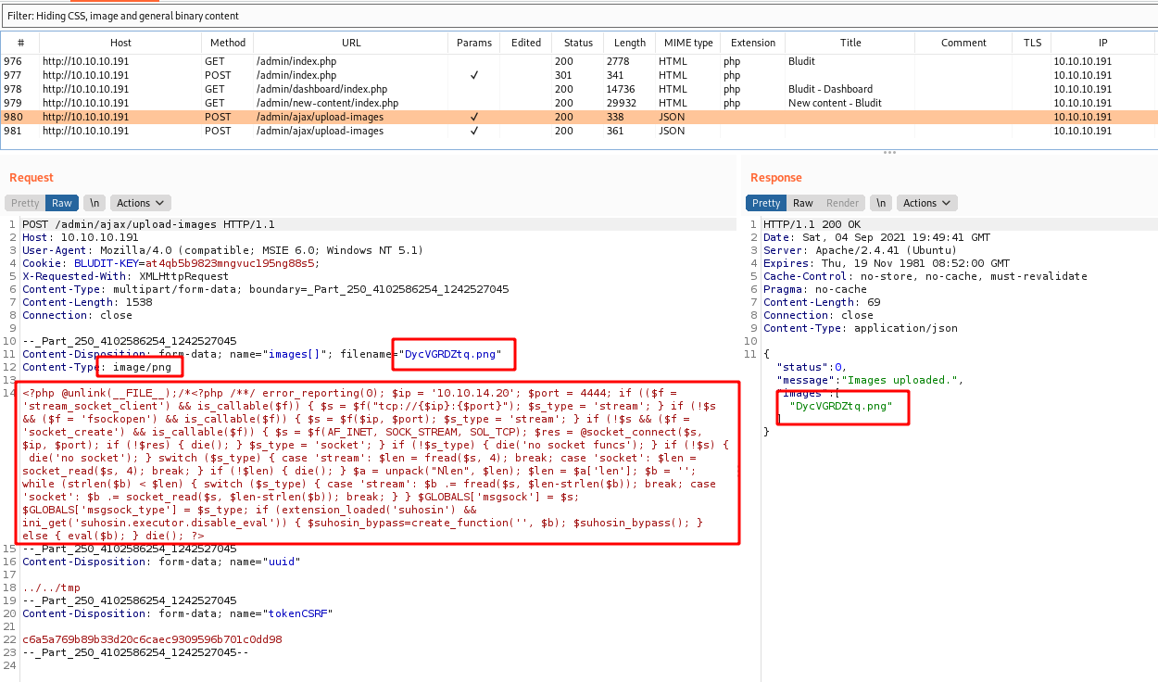1158x682 pixels.
Task: Select history entry number 976
Action: (x=579, y=61)
